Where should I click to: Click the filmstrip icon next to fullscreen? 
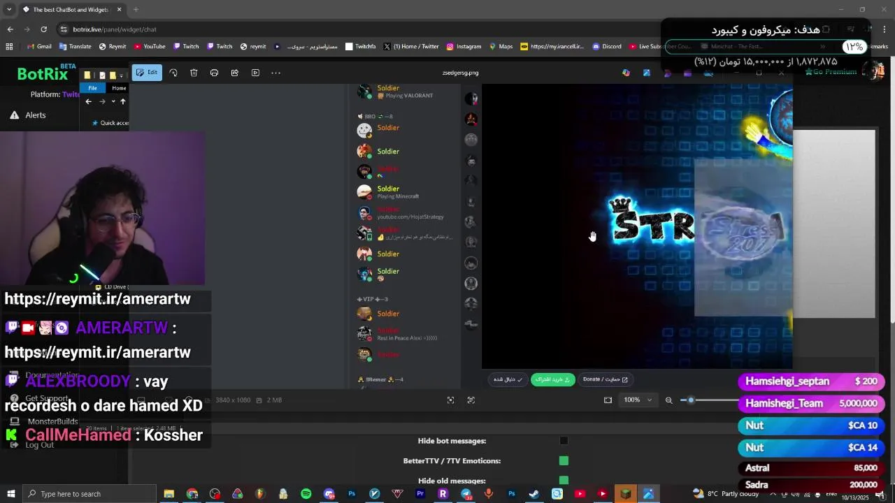(x=471, y=400)
